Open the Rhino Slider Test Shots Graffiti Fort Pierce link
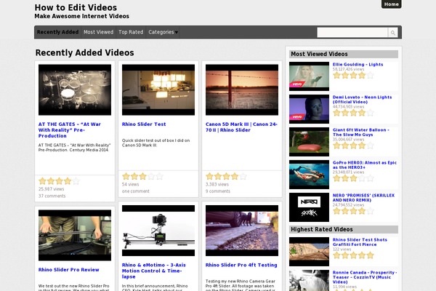The height and width of the screenshot is (291, 436). 360,242
